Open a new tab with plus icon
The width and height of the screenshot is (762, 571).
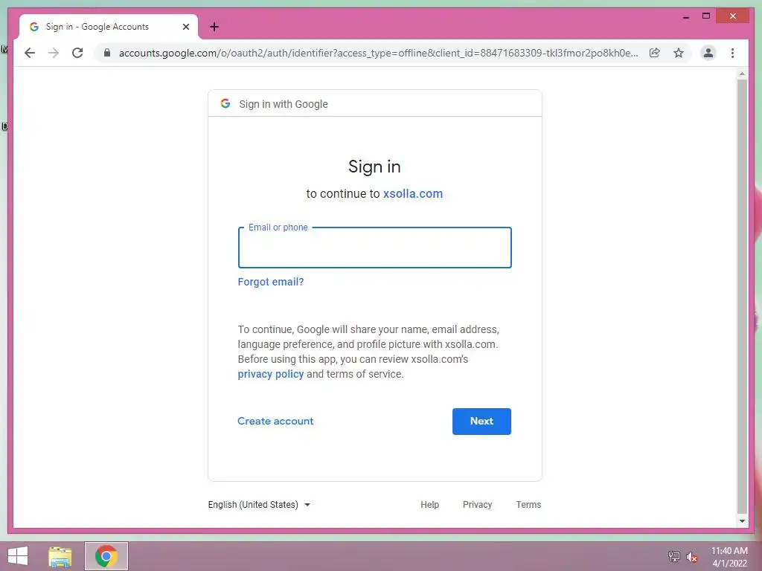214,27
